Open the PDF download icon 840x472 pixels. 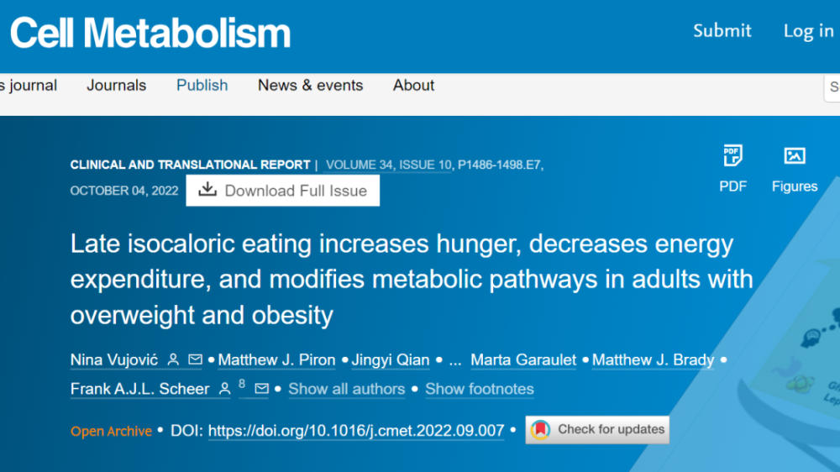click(732, 156)
